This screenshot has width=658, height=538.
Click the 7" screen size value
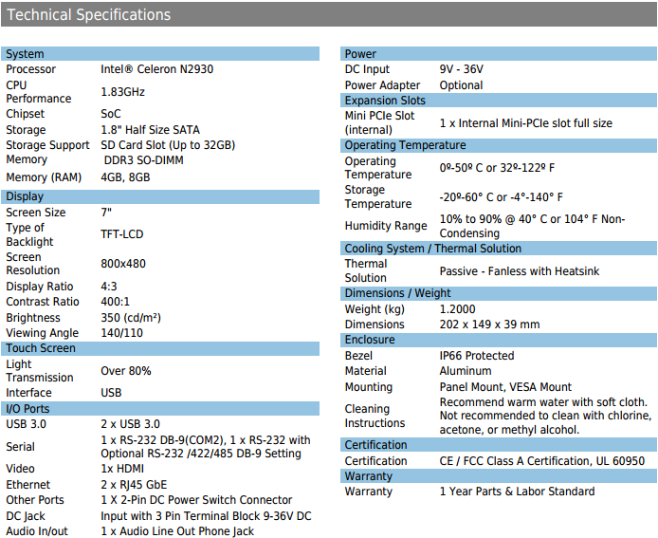pyautogui.click(x=106, y=213)
